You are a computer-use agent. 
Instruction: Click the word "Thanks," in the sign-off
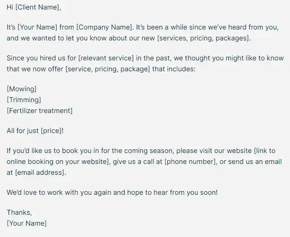(x=19, y=212)
